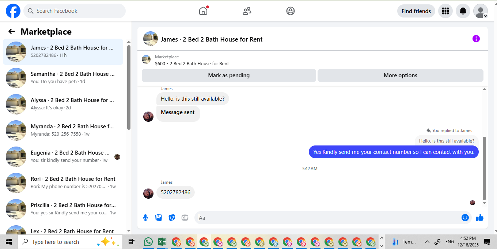Click the voice clip microphone icon
The width and height of the screenshot is (497, 249).
pos(145,218)
